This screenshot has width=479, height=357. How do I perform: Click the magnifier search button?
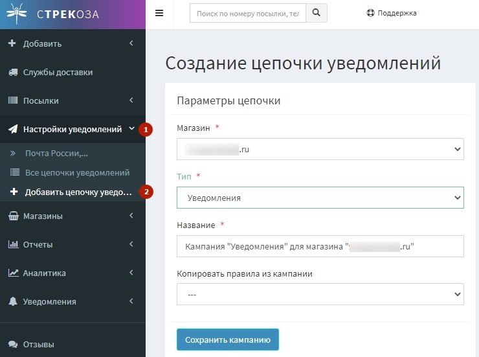(316, 13)
